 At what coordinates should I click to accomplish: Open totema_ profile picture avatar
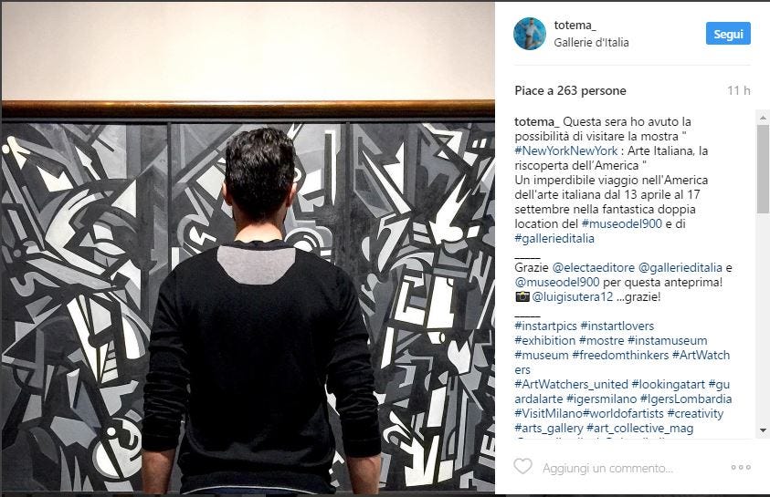[x=530, y=34]
